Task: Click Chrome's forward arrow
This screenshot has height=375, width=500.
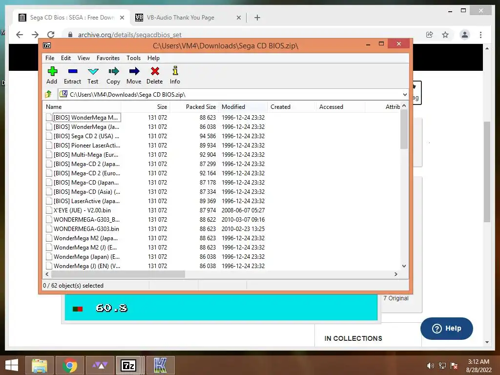Action: [x=35, y=35]
